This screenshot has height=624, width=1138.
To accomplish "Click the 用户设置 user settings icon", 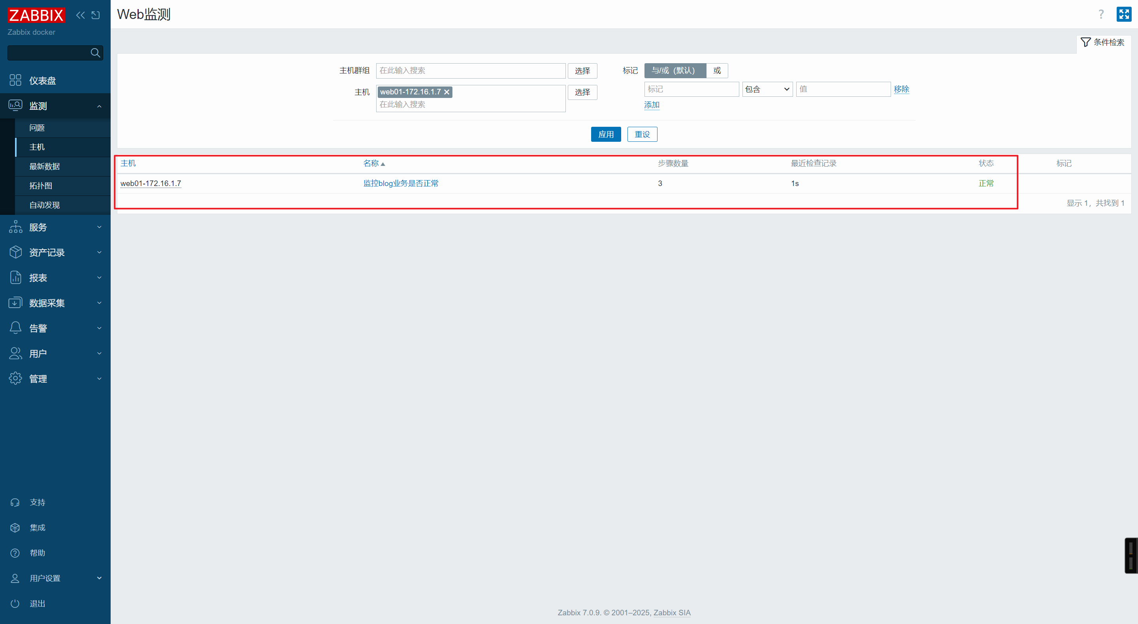I will [15, 579].
